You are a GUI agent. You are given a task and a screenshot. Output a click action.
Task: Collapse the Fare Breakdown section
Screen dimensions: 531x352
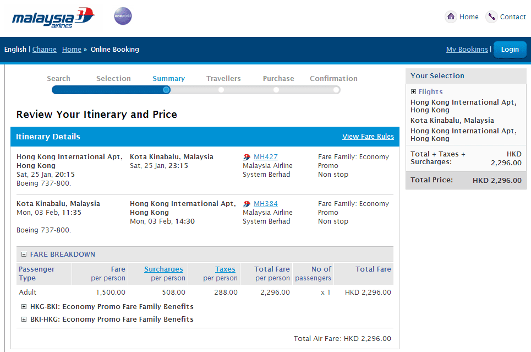24,254
